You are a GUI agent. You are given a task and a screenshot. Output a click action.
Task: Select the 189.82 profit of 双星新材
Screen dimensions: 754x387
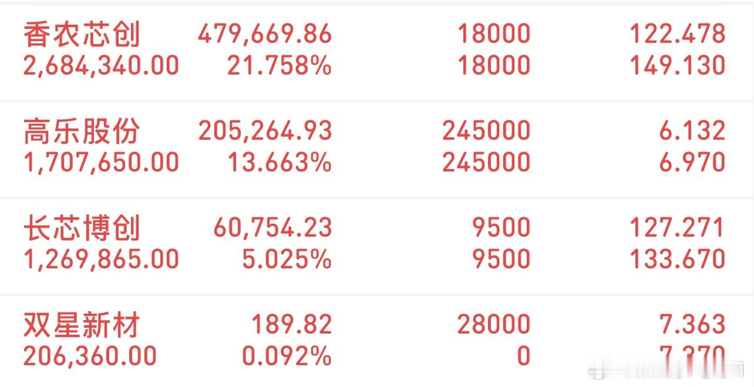(x=289, y=324)
